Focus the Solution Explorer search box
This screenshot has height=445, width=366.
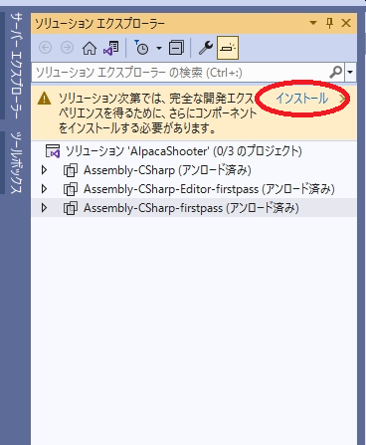click(181, 72)
